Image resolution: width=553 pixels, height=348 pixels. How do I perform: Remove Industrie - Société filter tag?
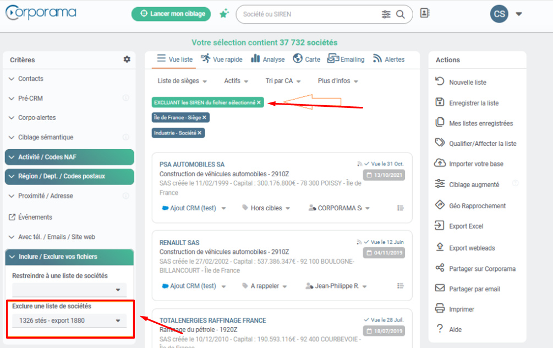[x=200, y=133]
